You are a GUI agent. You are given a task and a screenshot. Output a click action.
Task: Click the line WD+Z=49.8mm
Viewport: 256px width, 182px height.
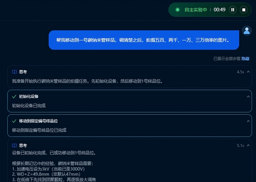[46, 174]
